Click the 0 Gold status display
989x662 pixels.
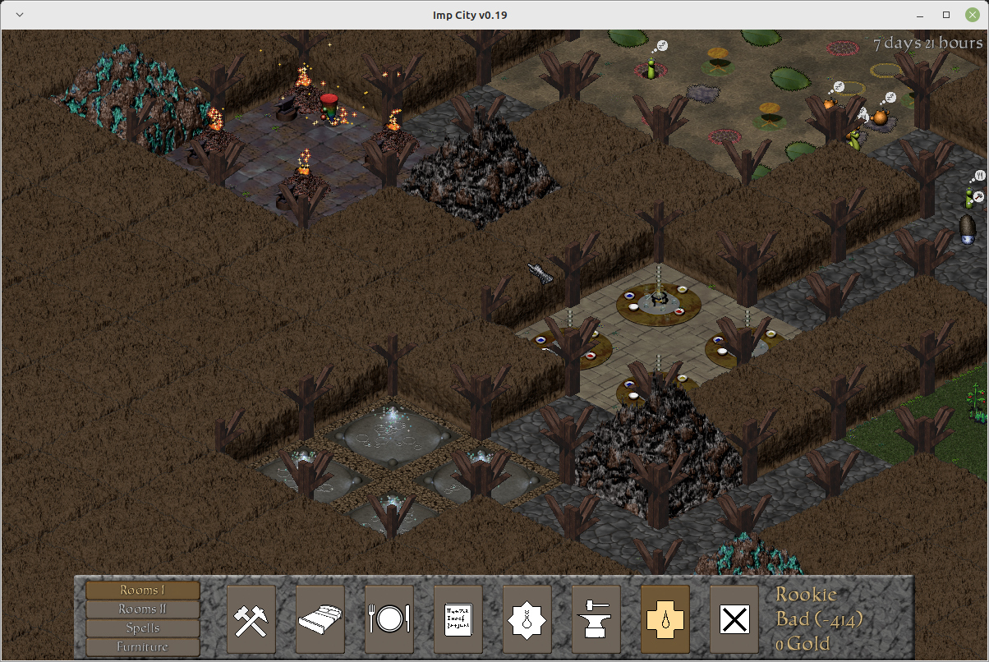(x=801, y=643)
